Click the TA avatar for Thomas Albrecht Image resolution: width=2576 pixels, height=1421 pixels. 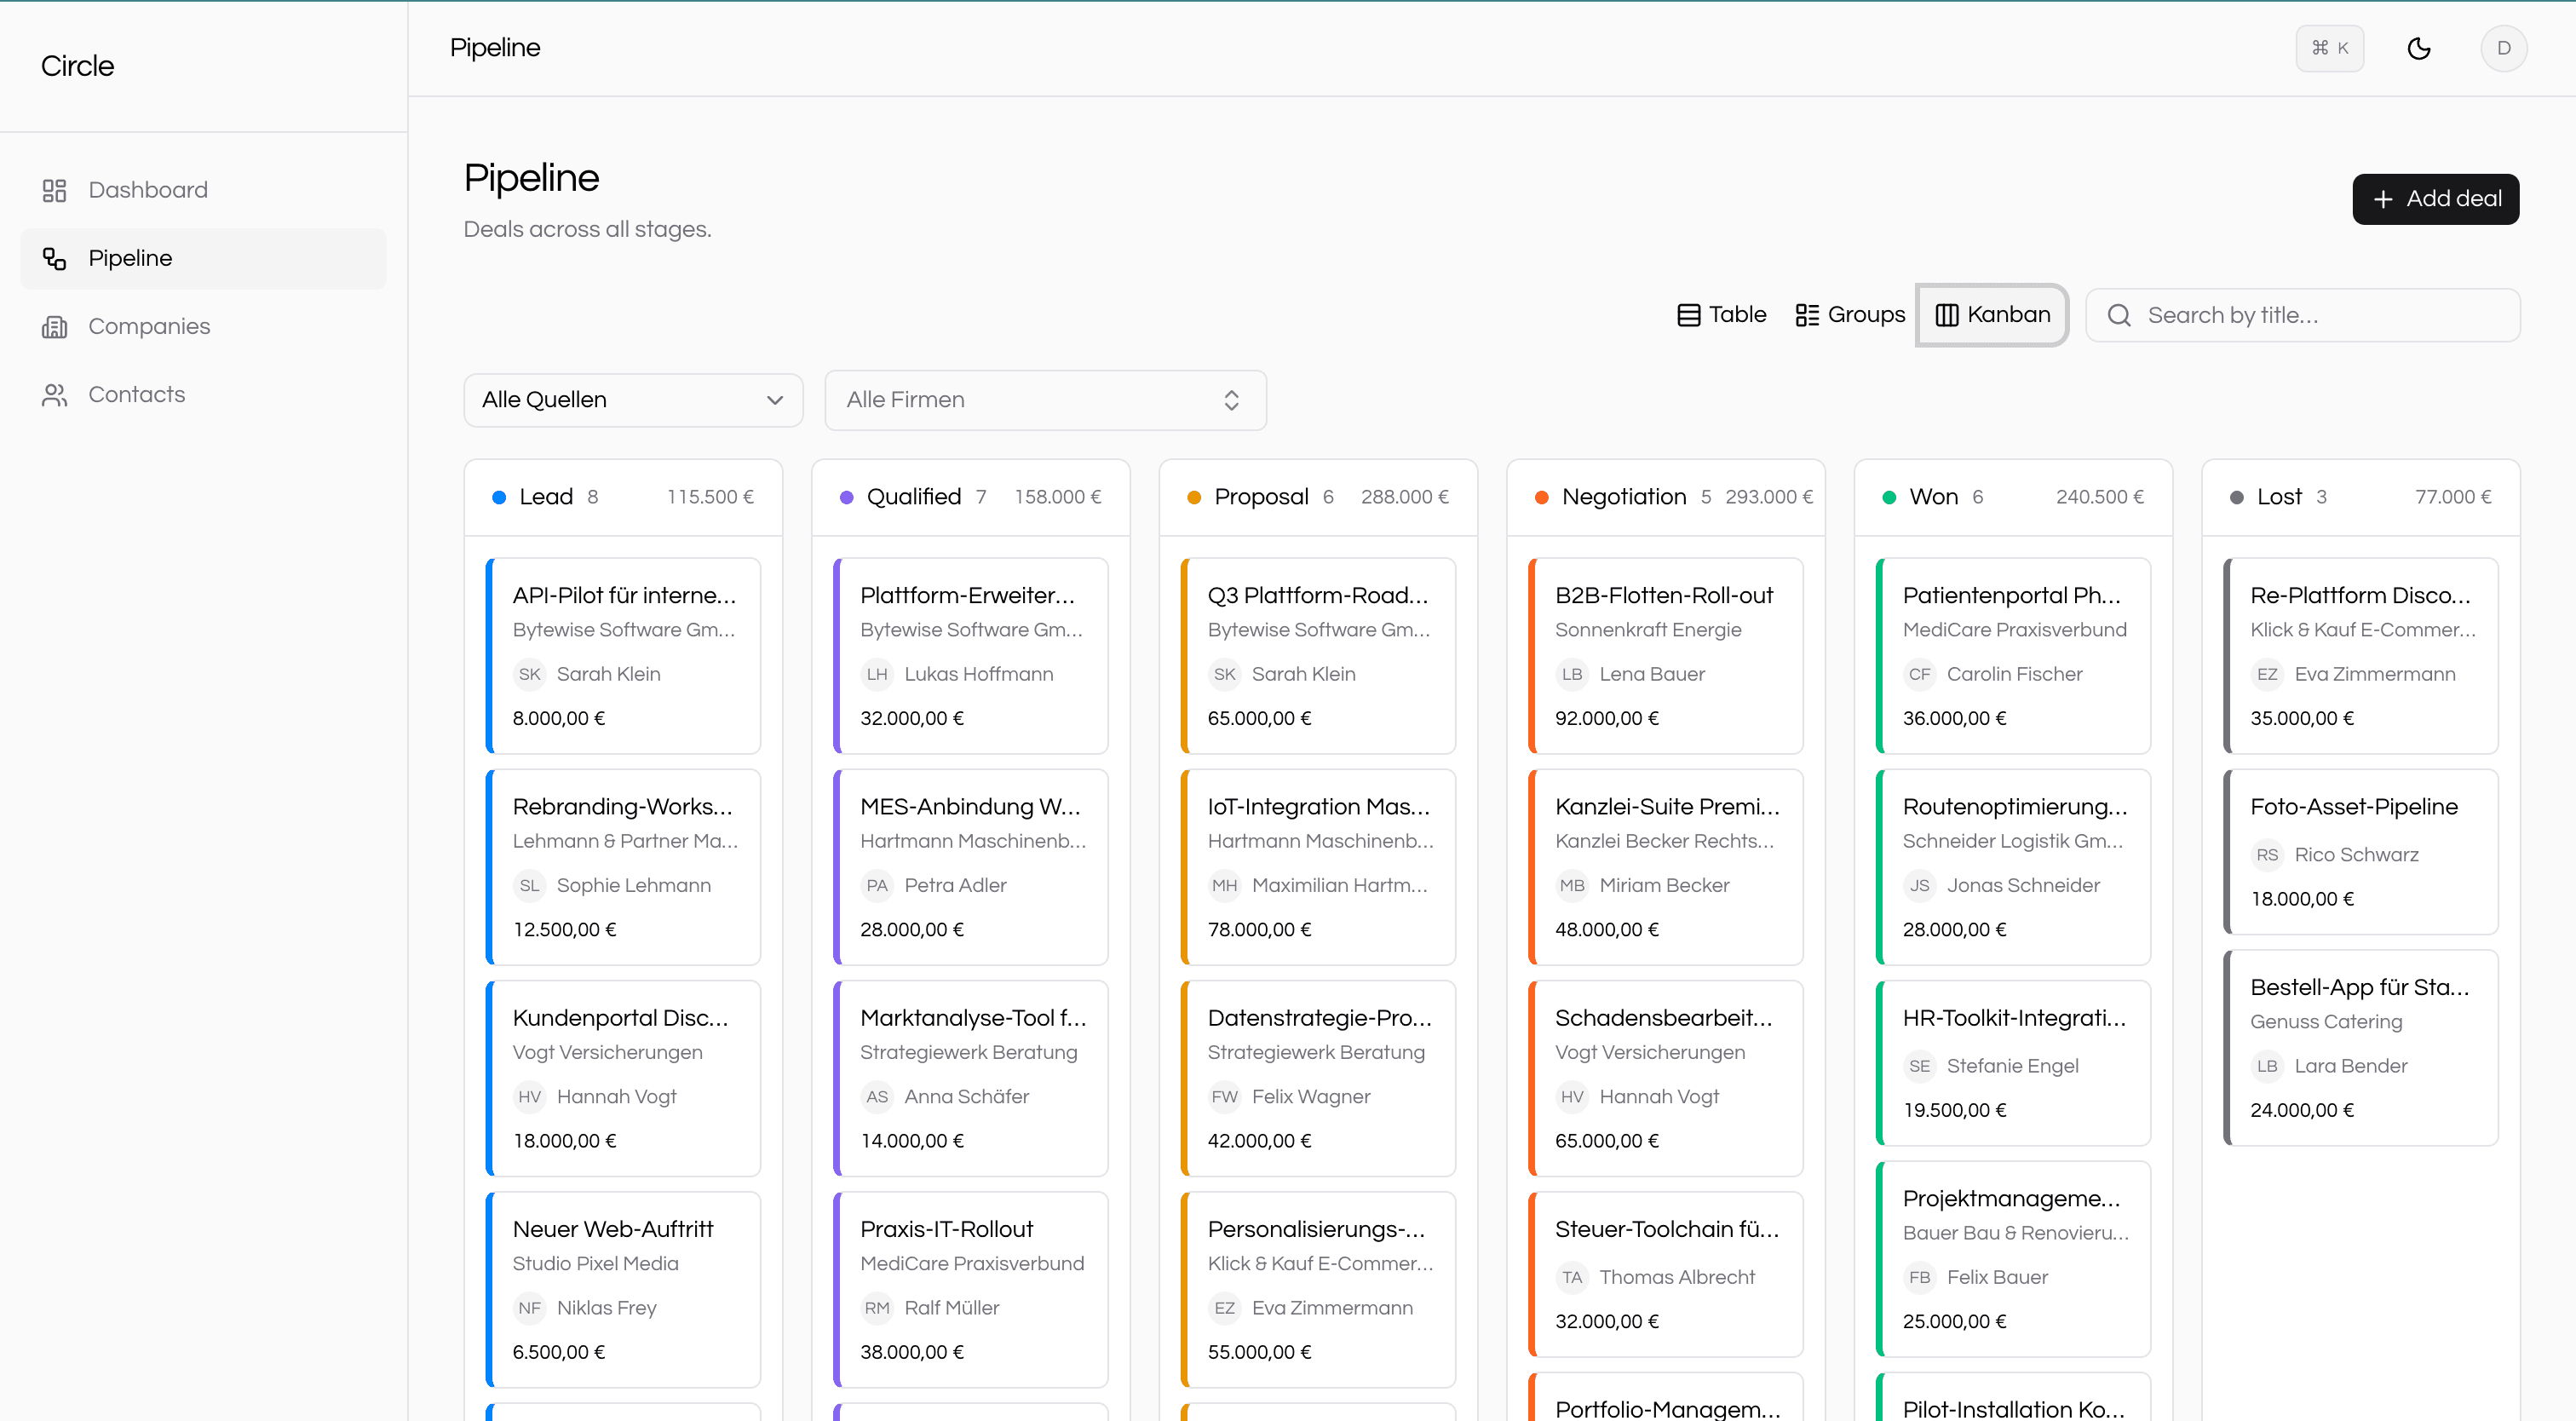tap(1572, 1277)
